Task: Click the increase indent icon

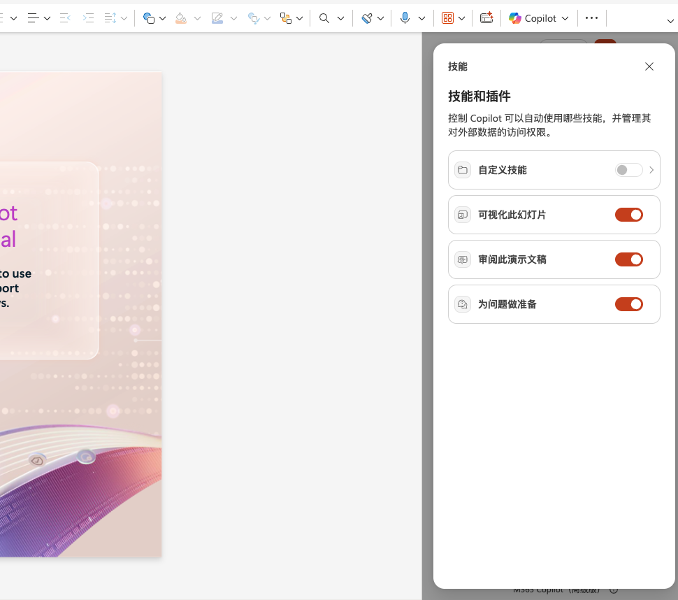Action: [88, 18]
